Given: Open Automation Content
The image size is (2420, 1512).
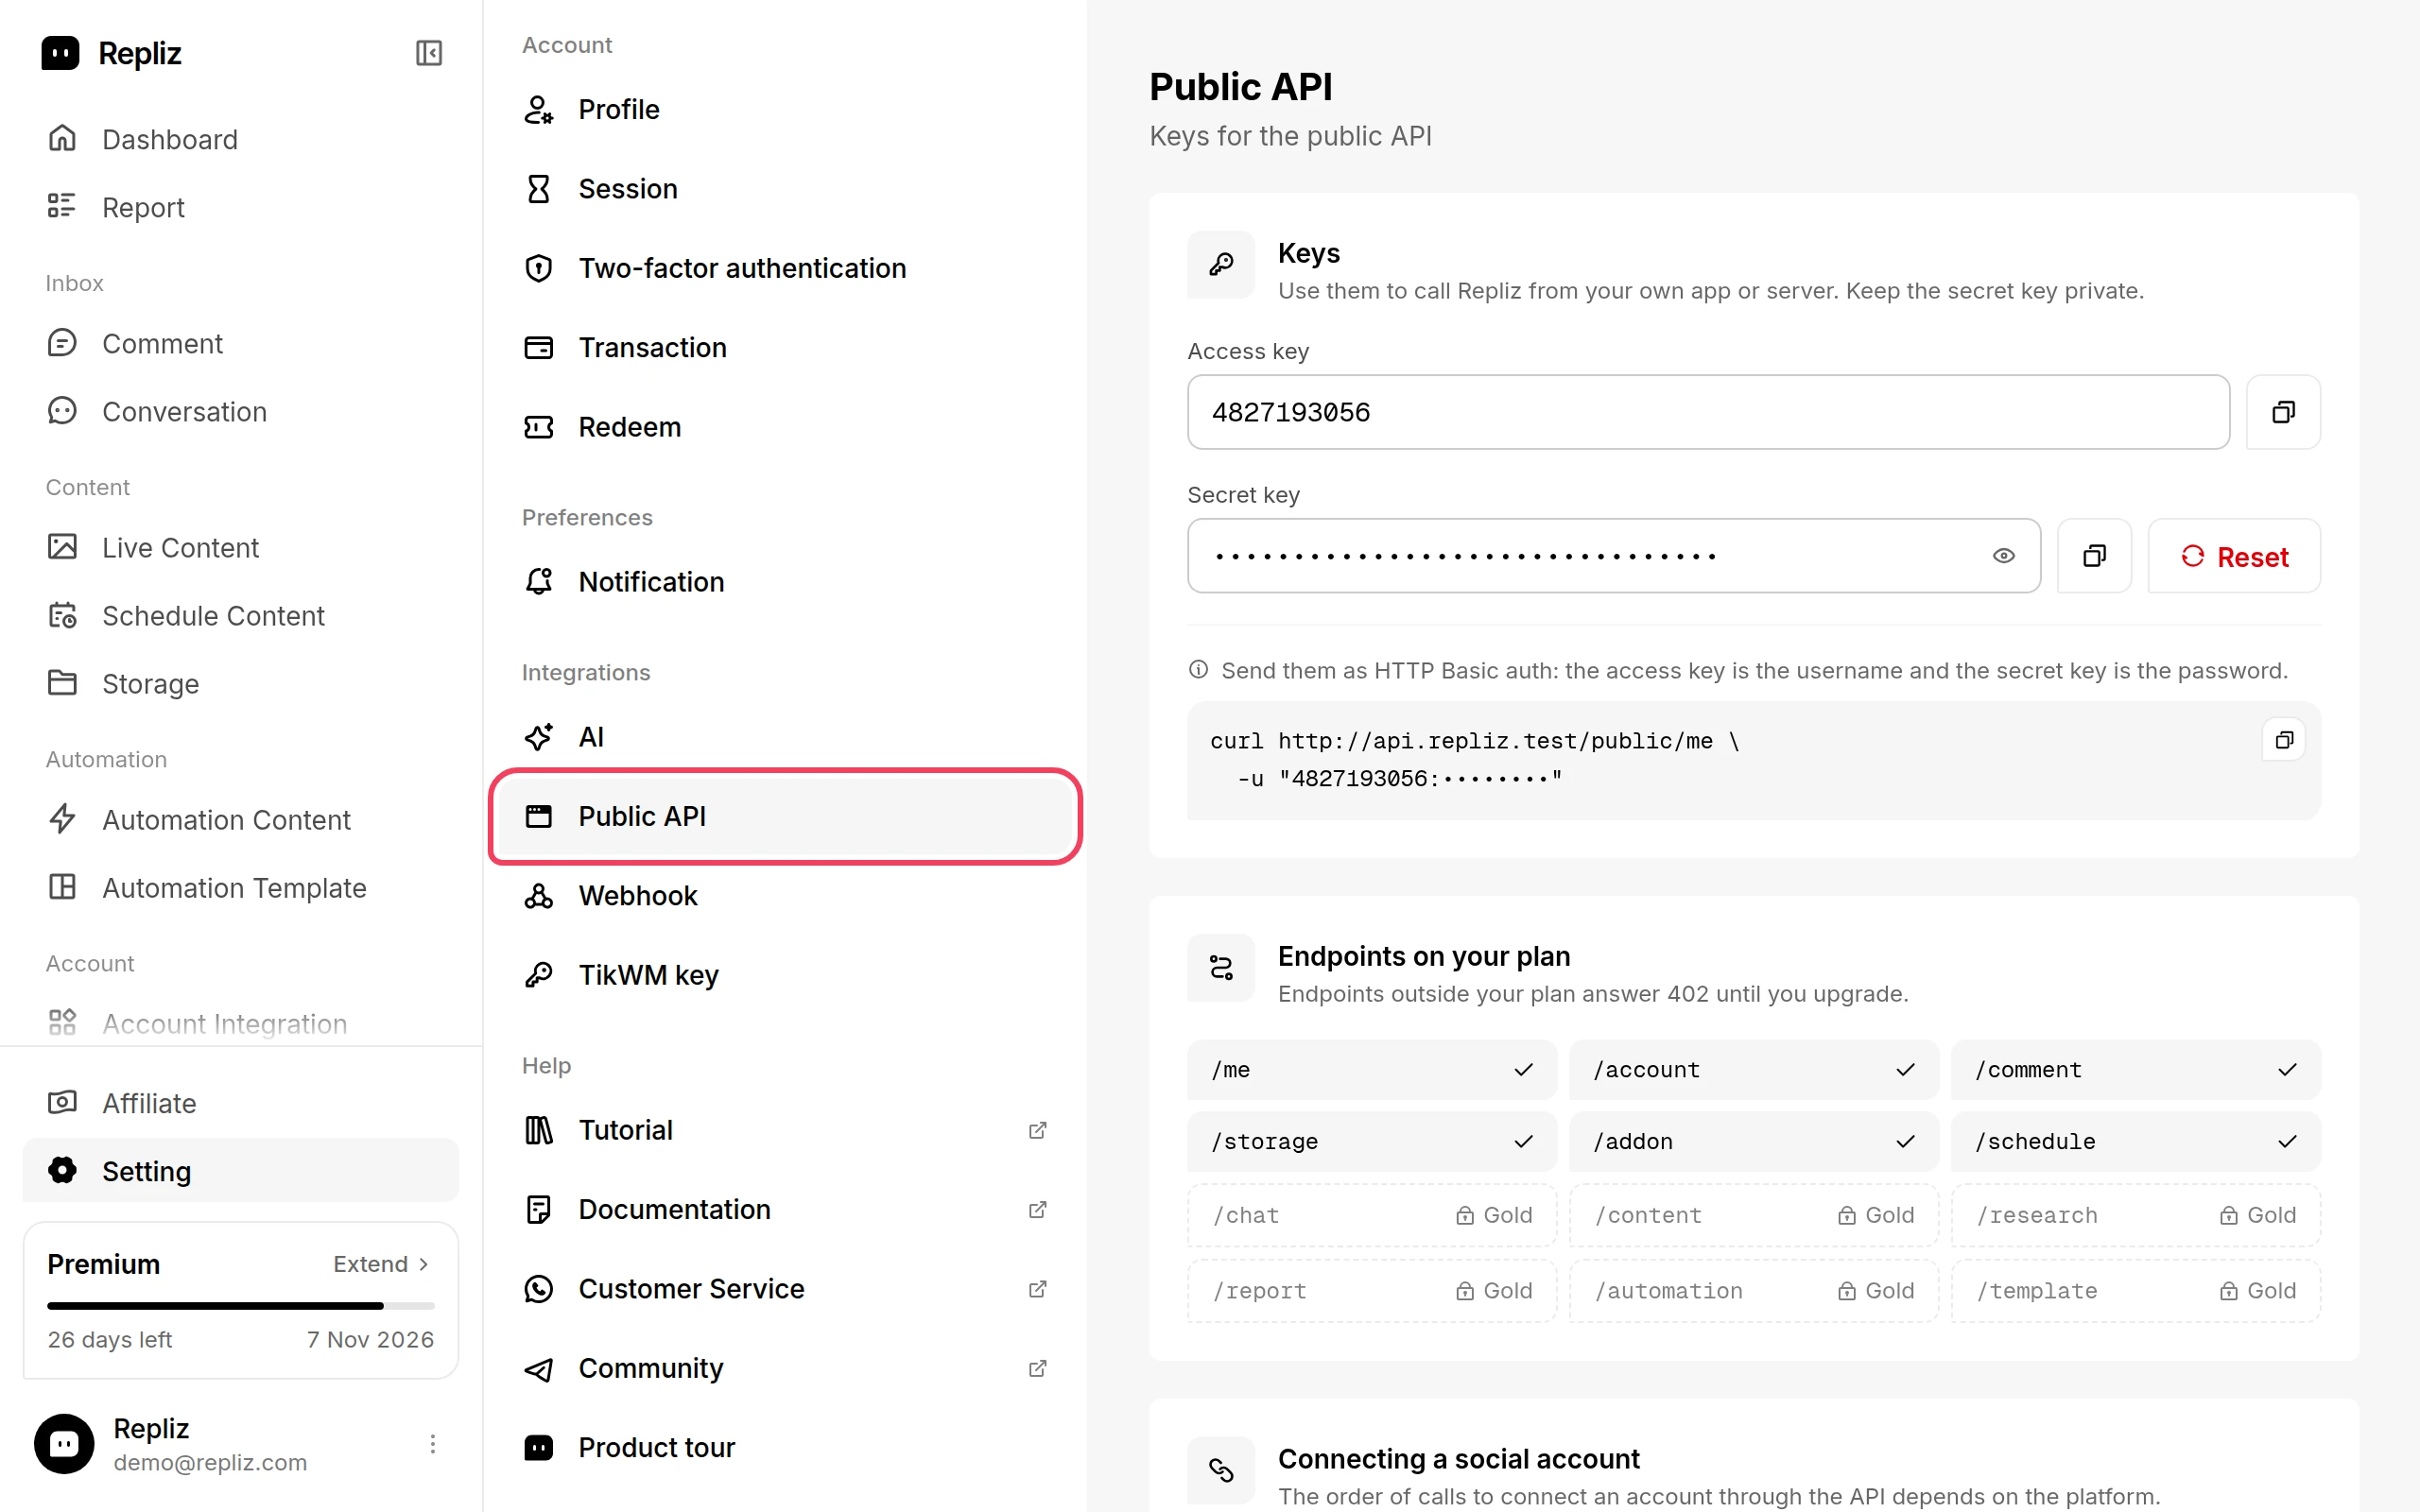Looking at the screenshot, I should tap(240, 819).
